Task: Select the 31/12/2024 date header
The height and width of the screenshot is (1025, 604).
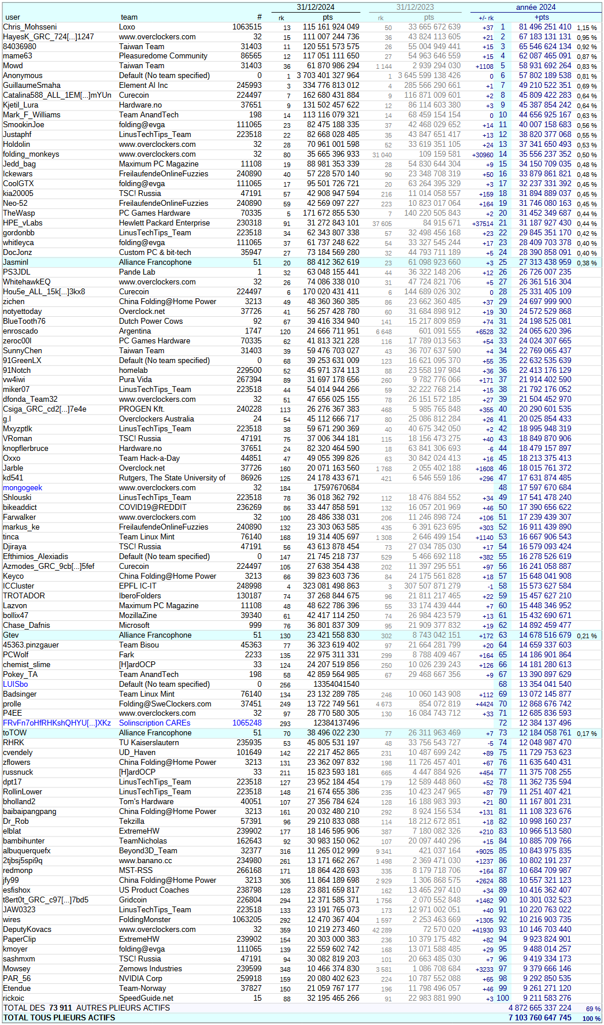Action: click(316, 7)
